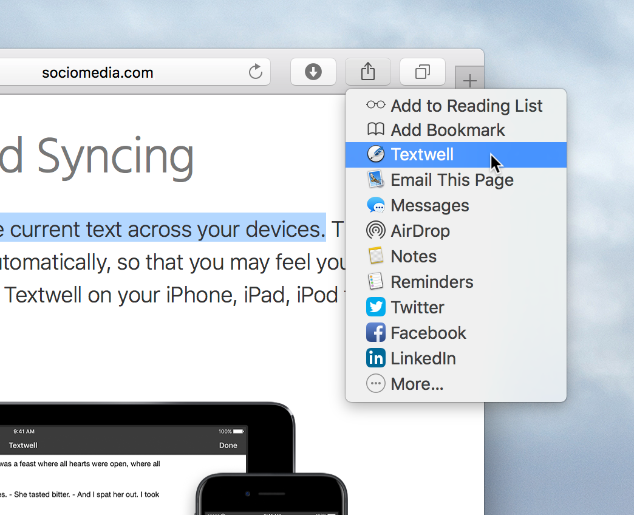The image size is (634, 515).
Task: Click the reading list glasses icon
Action: 376,105
